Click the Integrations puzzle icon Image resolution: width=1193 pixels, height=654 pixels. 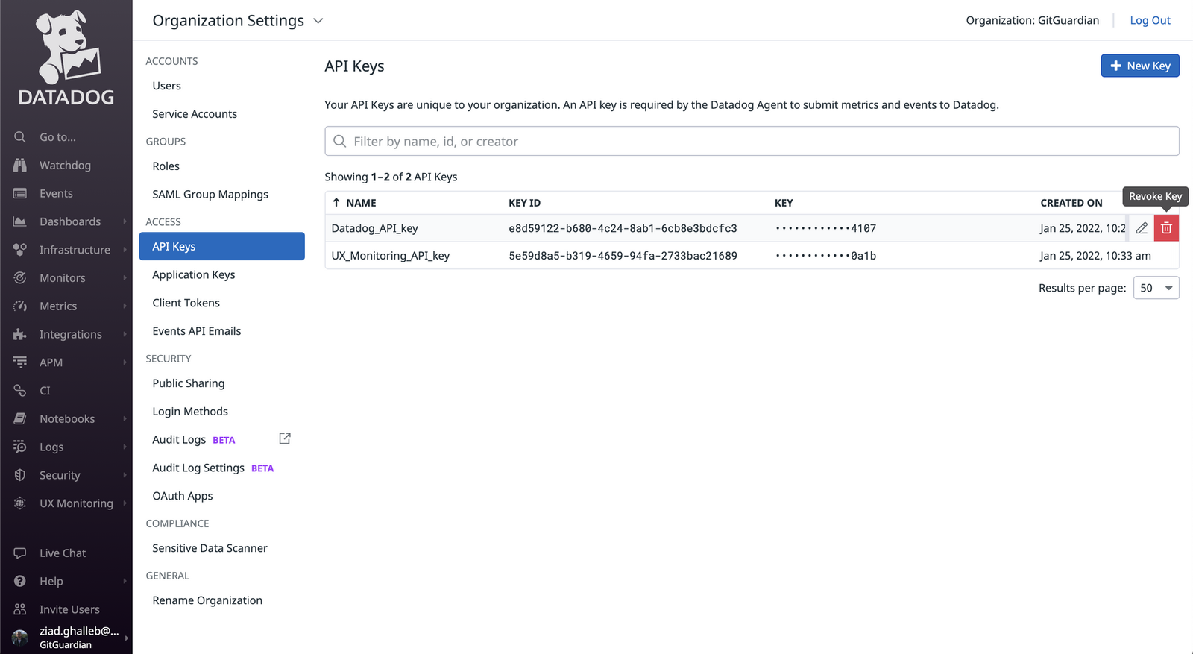click(x=20, y=334)
